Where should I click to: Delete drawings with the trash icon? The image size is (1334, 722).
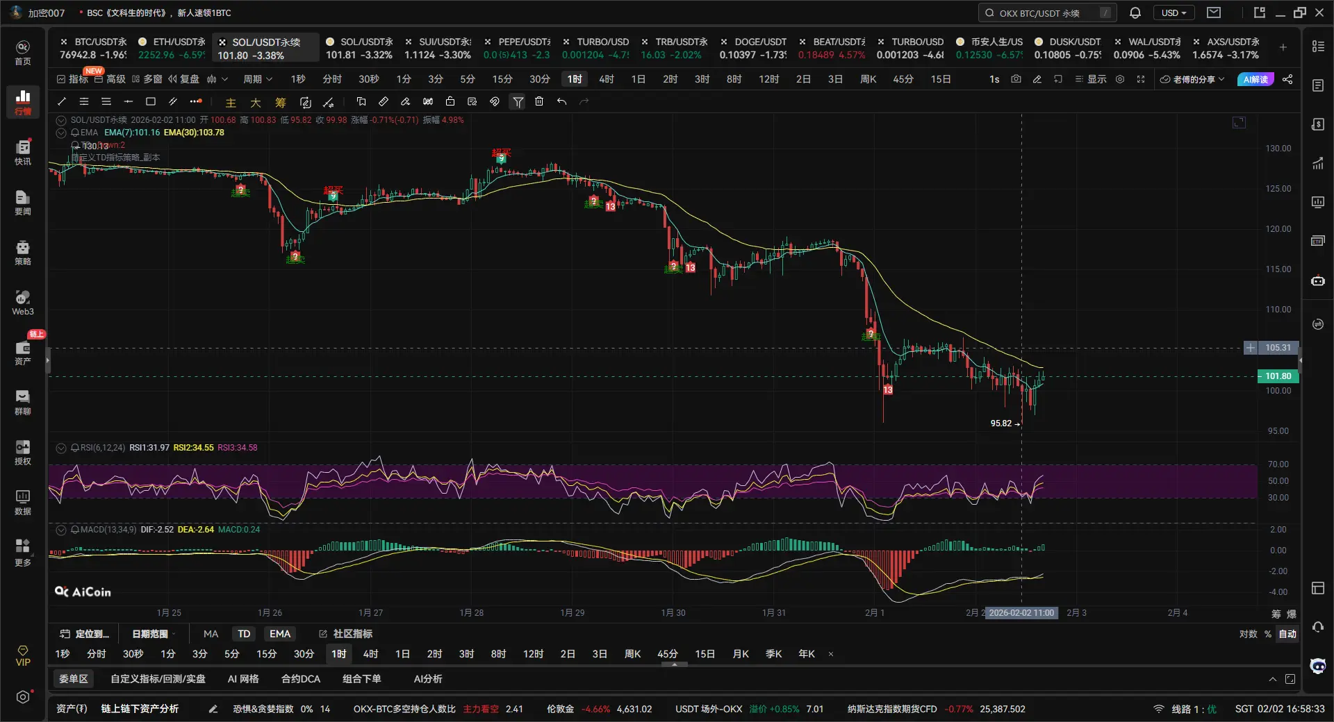(x=539, y=101)
